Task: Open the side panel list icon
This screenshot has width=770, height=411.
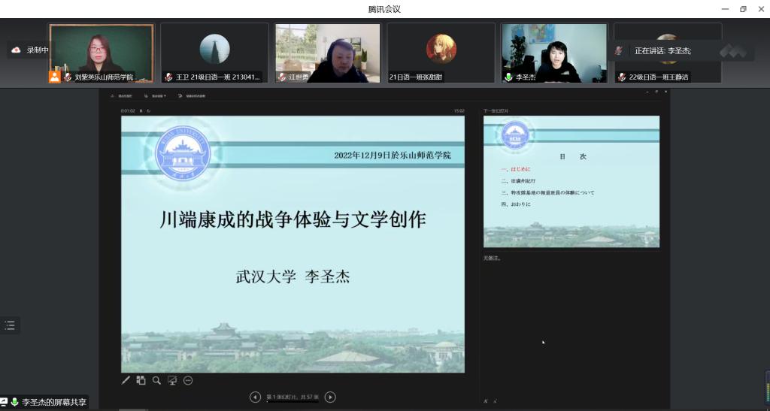Action: coord(10,325)
